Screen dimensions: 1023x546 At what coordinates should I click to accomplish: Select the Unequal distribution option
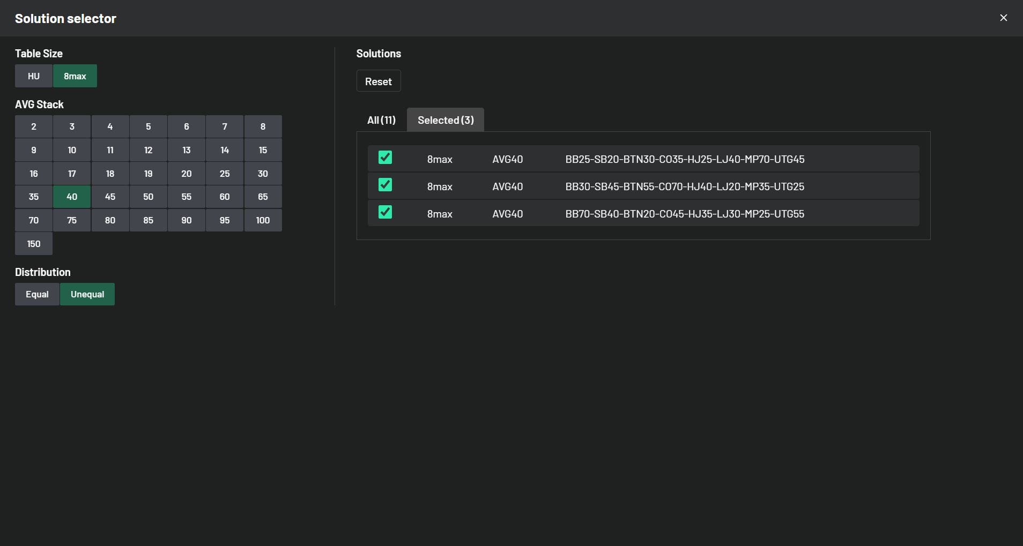87,294
